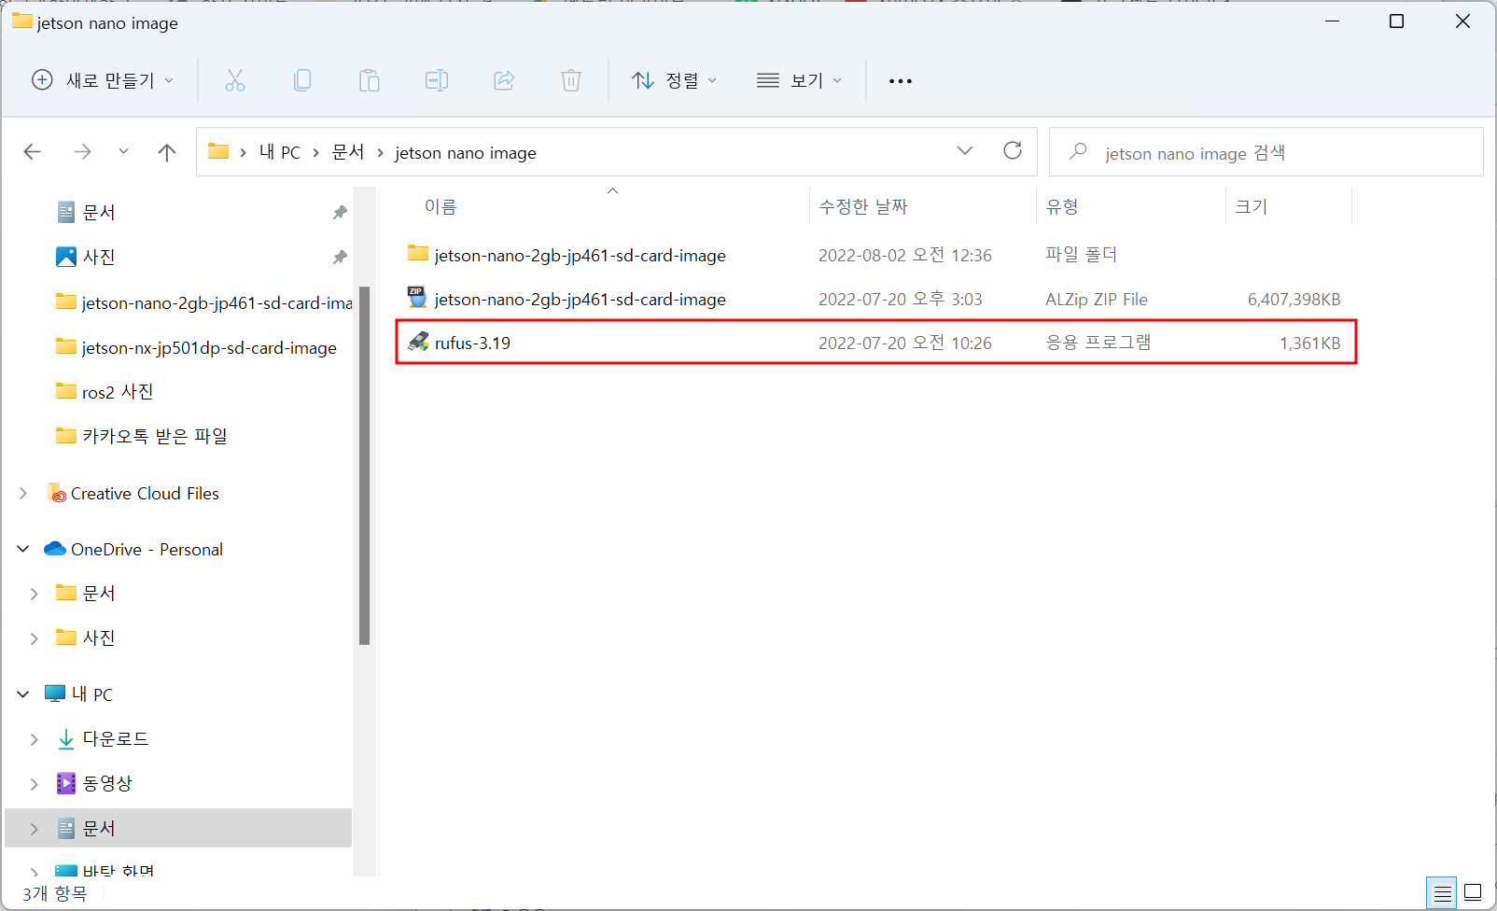Expand OneDrive 사진 folder node

[x=35, y=638]
